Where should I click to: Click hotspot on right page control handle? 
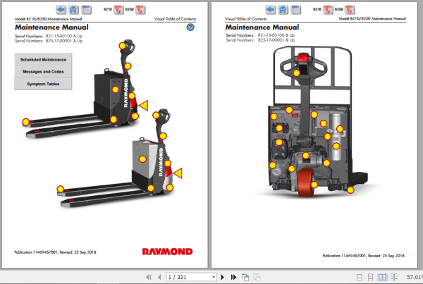click(x=297, y=73)
